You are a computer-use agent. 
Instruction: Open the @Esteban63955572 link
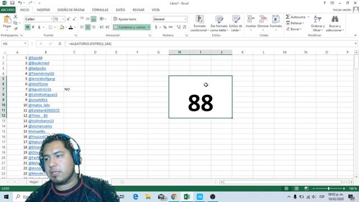[x=44, y=111]
